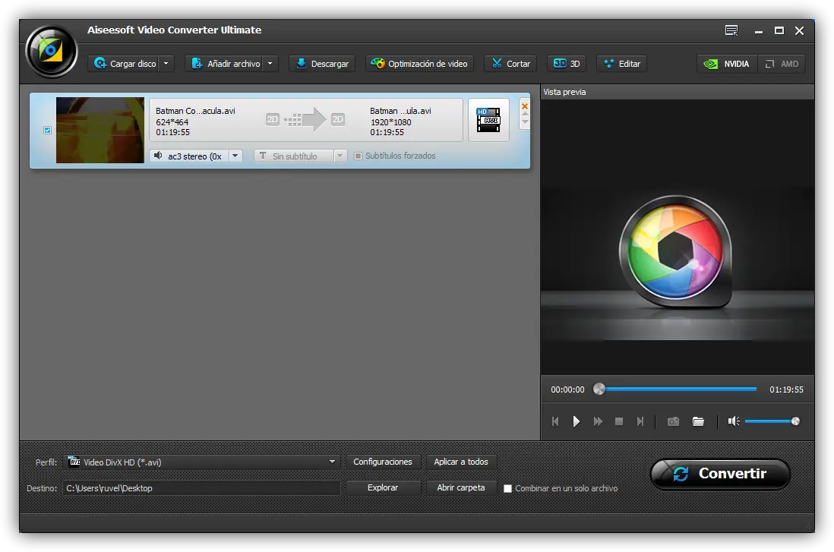Open Optimización de video

[419, 64]
